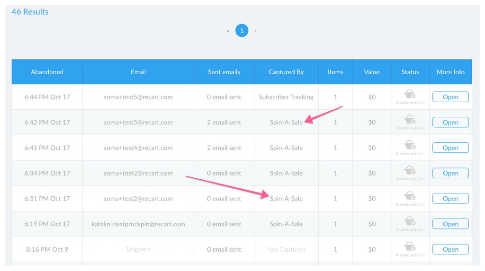Screen dimensions: 485x271
Task: Click Abandoned Cart icon in 8:16 PM Oct 9 row
Action: click(x=410, y=246)
